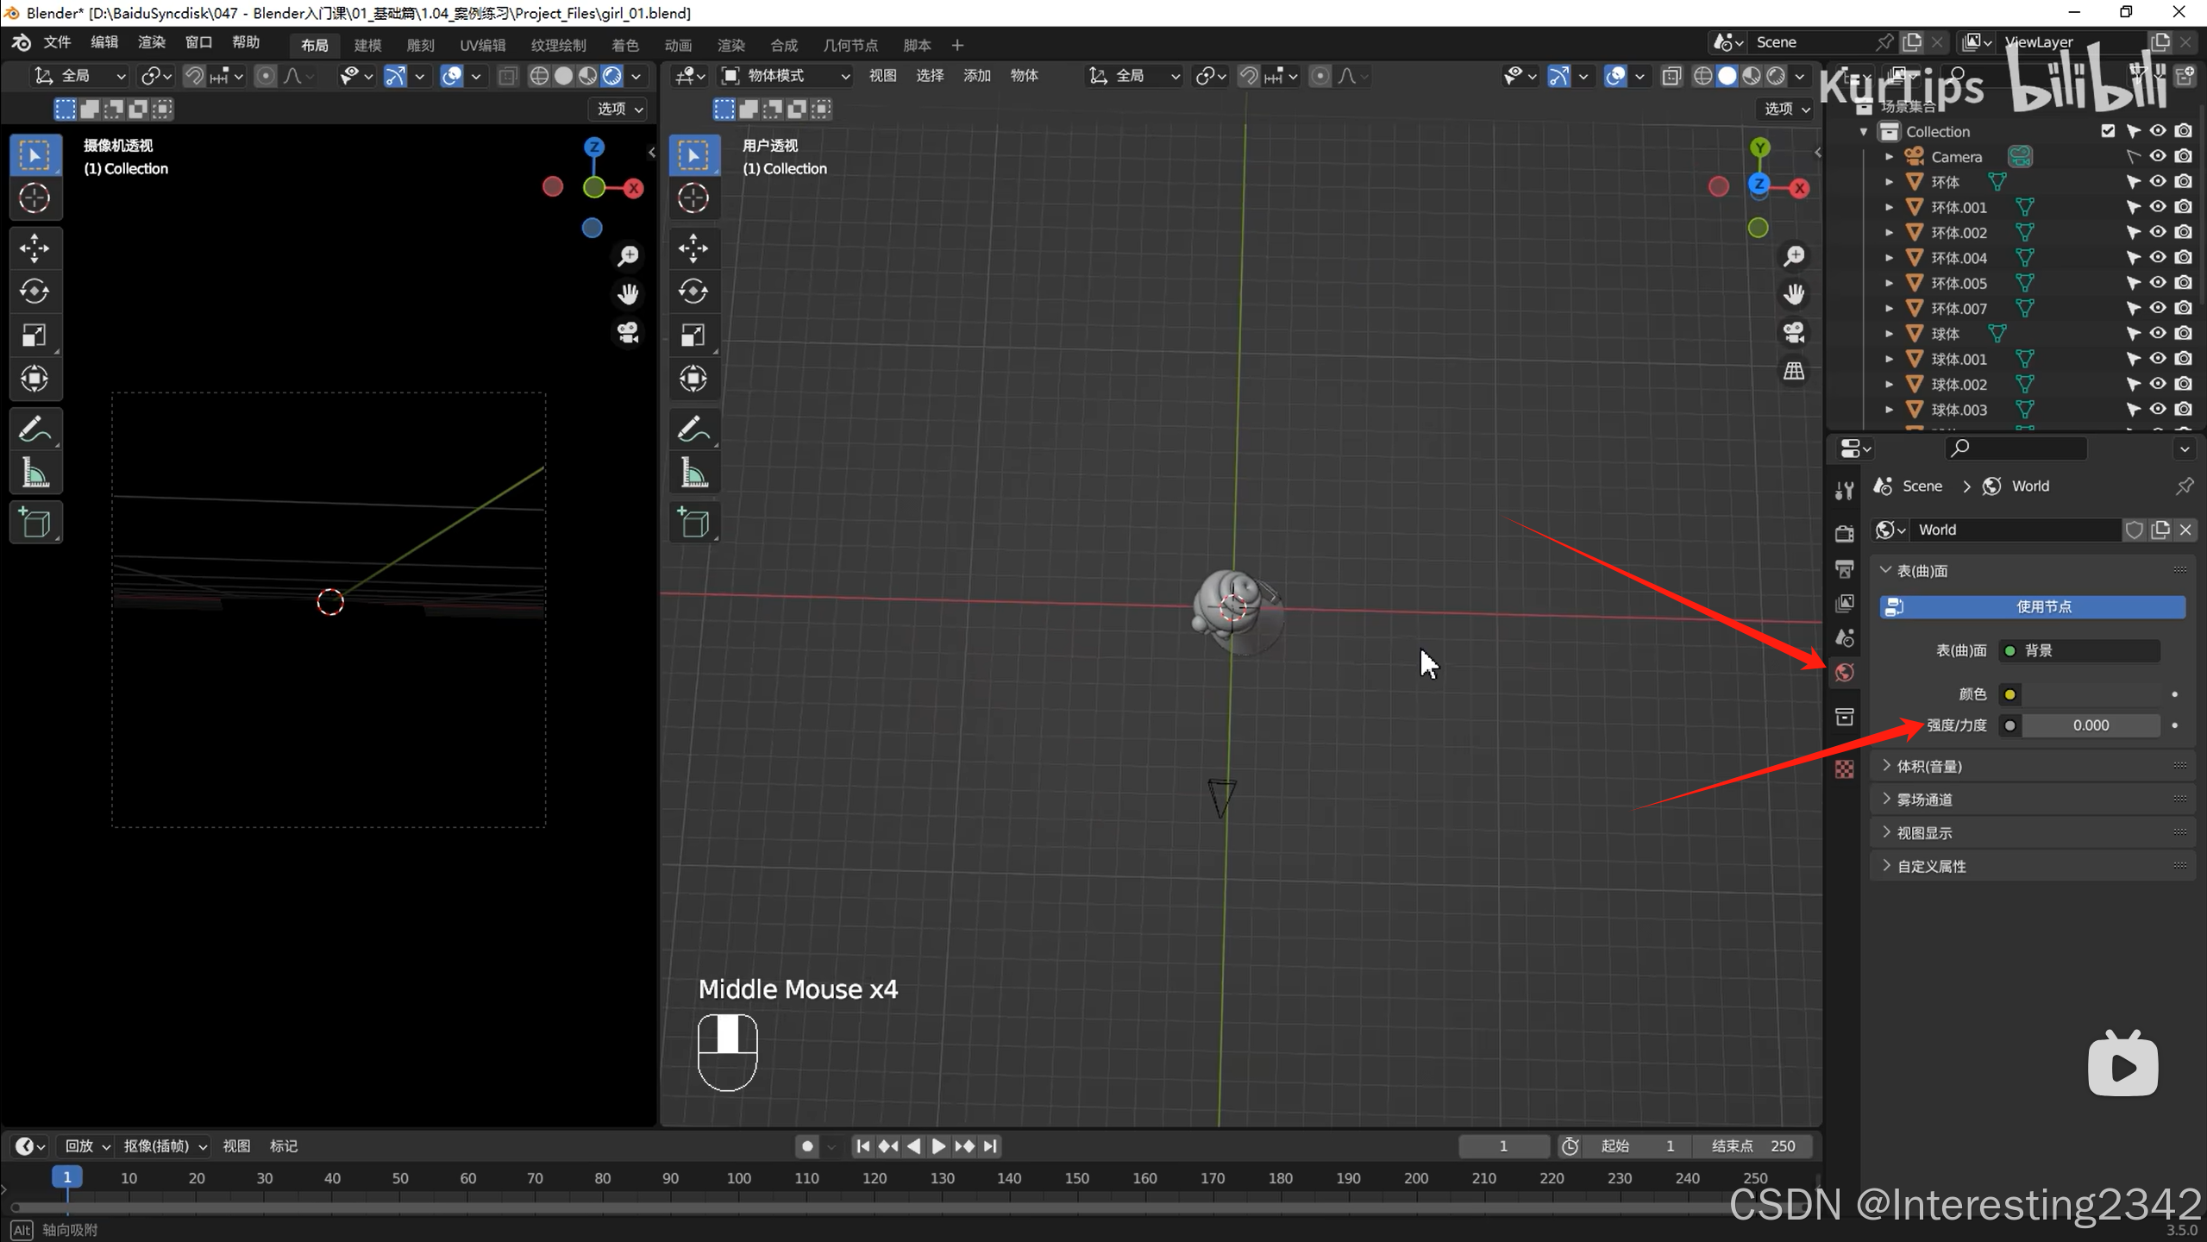Click the Add Cube tool in camera viewport

[34, 523]
